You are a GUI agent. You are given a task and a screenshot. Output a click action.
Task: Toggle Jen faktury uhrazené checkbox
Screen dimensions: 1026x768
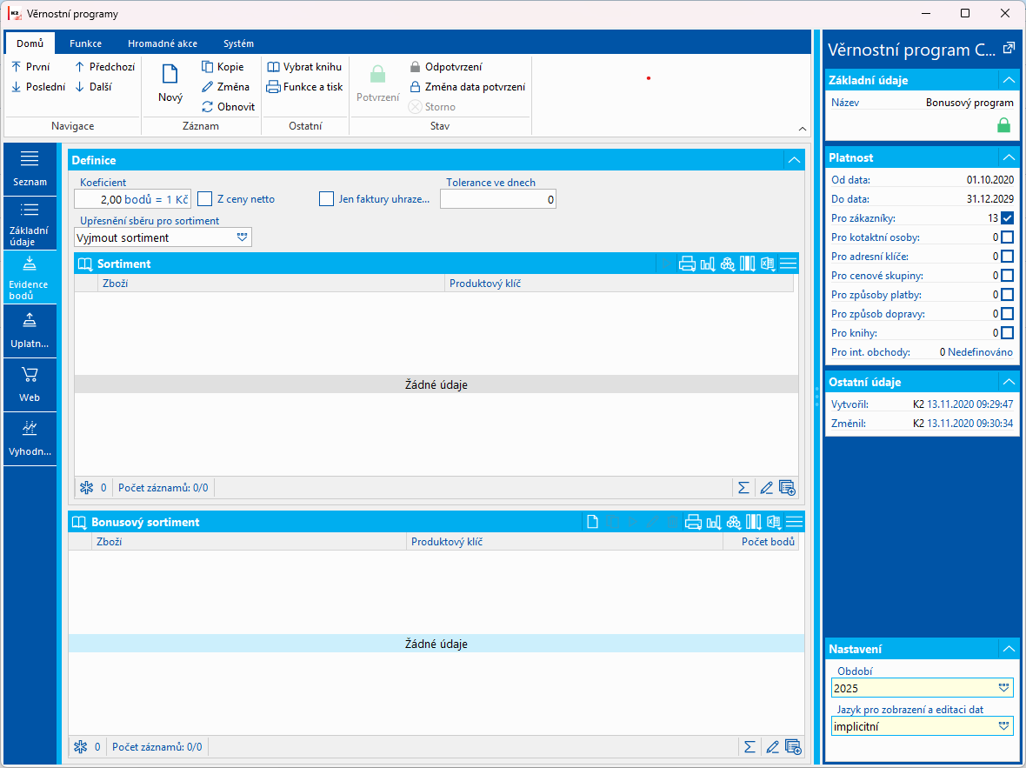[327, 199]
